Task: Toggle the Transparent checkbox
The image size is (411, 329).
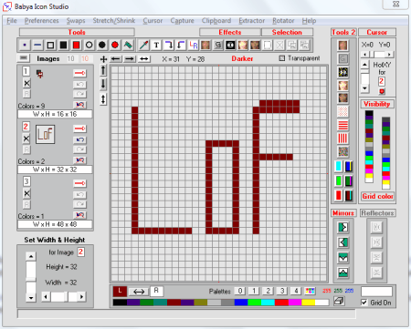Action: click(x=282, y=58)
